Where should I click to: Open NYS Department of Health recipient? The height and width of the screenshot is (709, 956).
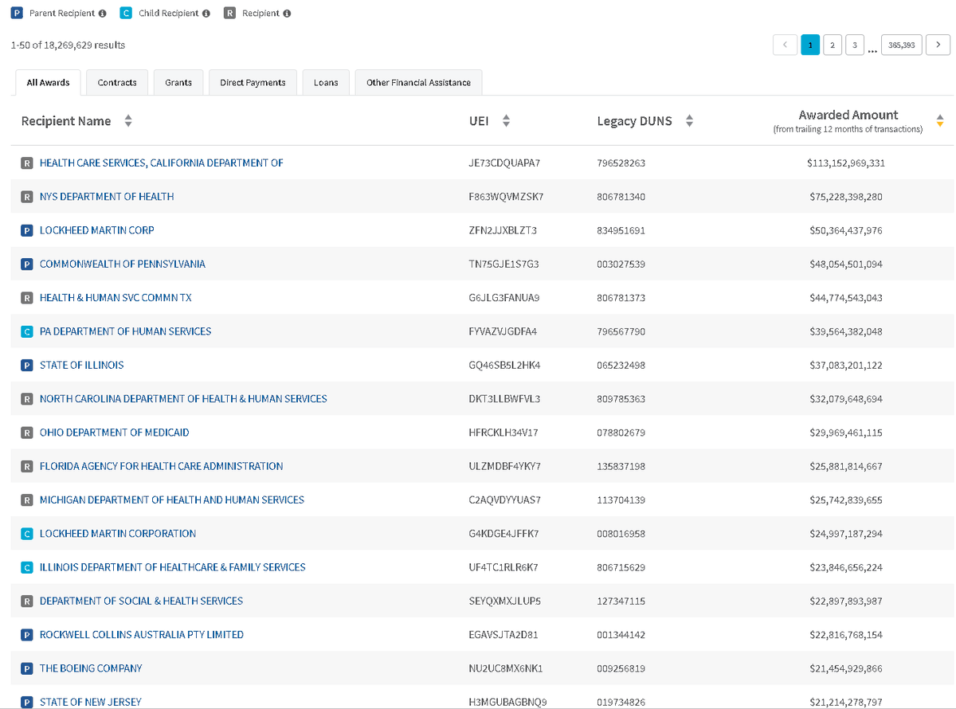tap(107, 197)
